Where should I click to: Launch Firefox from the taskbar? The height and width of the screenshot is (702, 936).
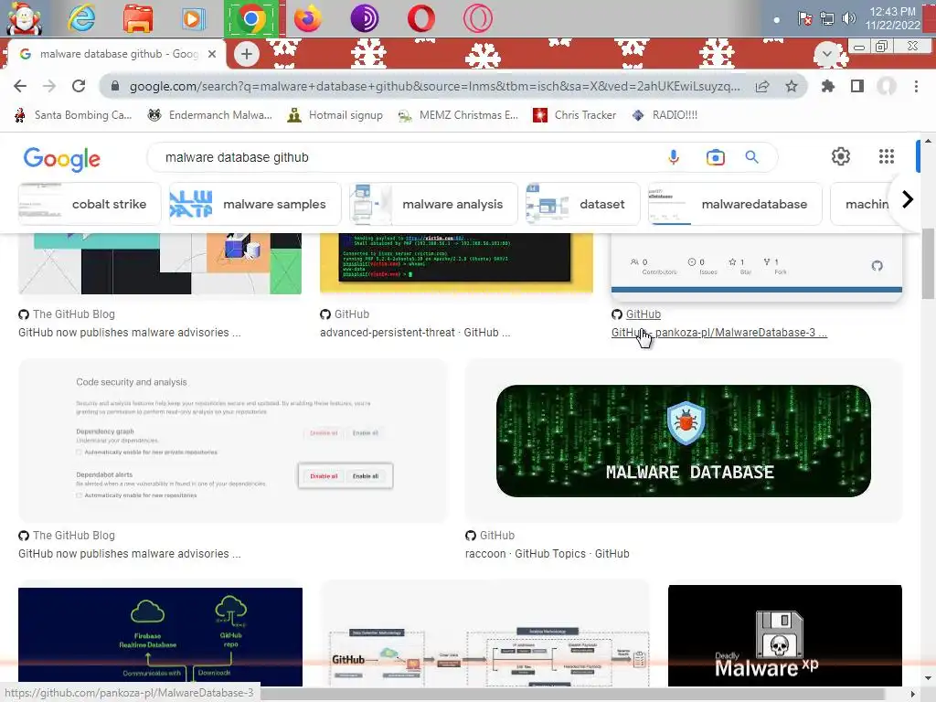[307, 18]
